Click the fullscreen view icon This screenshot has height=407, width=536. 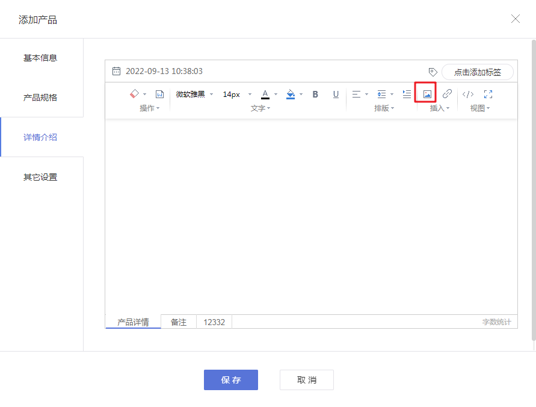(488, 94)
